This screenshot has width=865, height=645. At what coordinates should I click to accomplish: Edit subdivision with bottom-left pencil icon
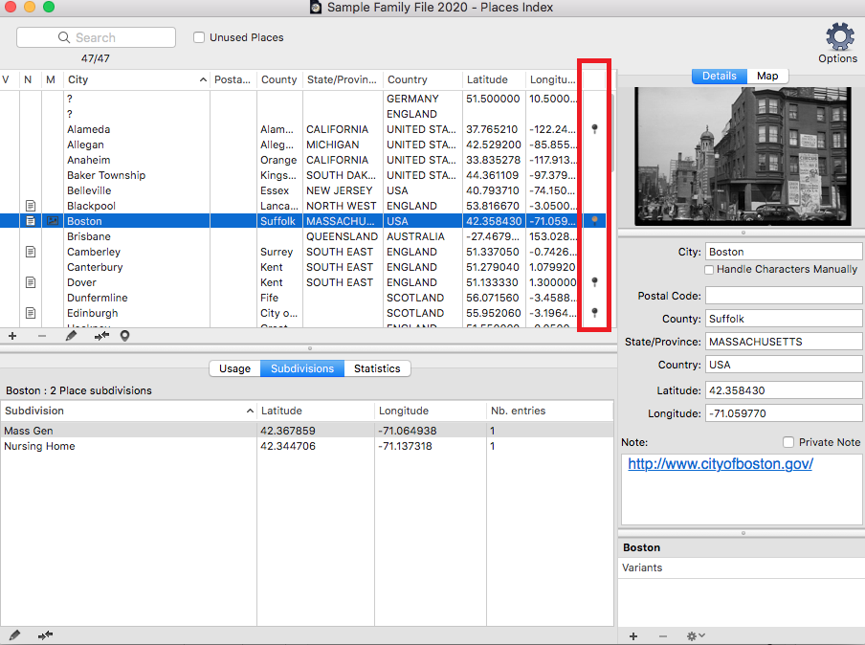[15, 635]
